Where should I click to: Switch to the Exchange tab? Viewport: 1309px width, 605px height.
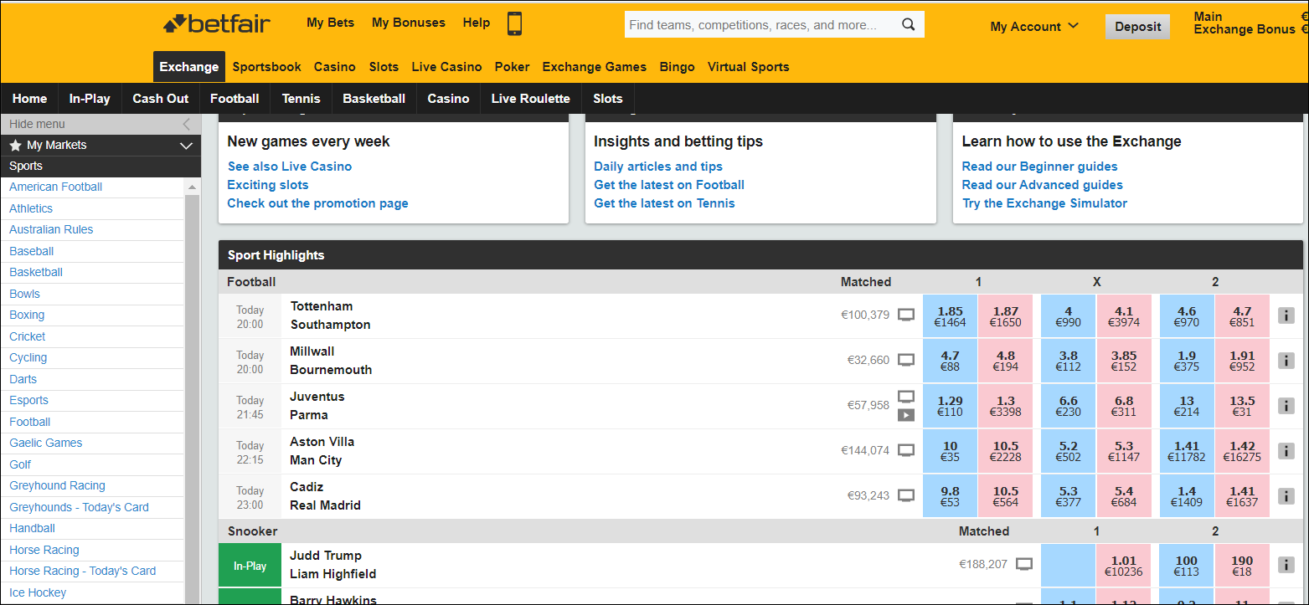coord(189,67)
